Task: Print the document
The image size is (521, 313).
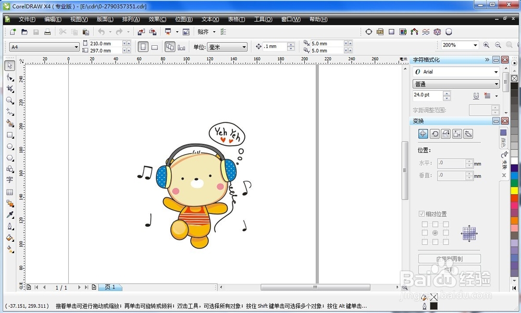Action: coord(47,32)
